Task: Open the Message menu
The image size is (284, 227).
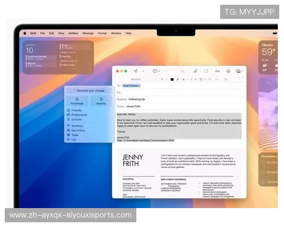Action: (88, 33)
